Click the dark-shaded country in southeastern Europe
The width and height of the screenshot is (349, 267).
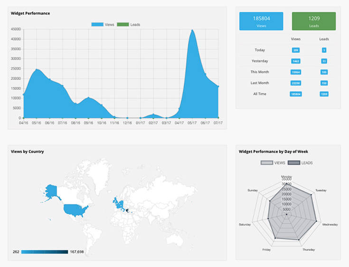(x=127, y=210)
